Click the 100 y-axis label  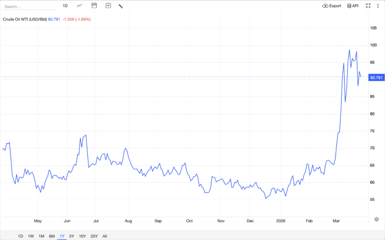(x=373, y=45)
